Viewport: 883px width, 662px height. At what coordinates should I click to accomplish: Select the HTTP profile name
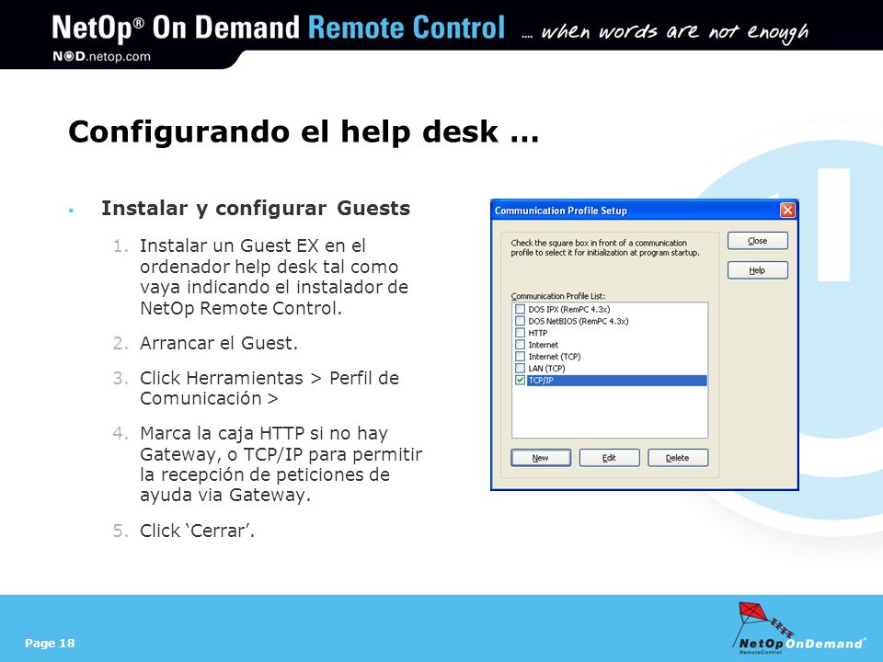coord(538,333)
